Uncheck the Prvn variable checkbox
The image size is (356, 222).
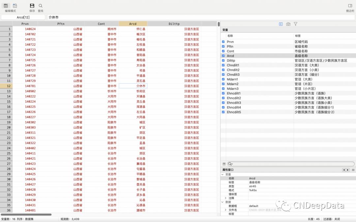coord(223,42)
